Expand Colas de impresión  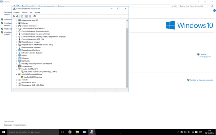[x=17, y=26]
